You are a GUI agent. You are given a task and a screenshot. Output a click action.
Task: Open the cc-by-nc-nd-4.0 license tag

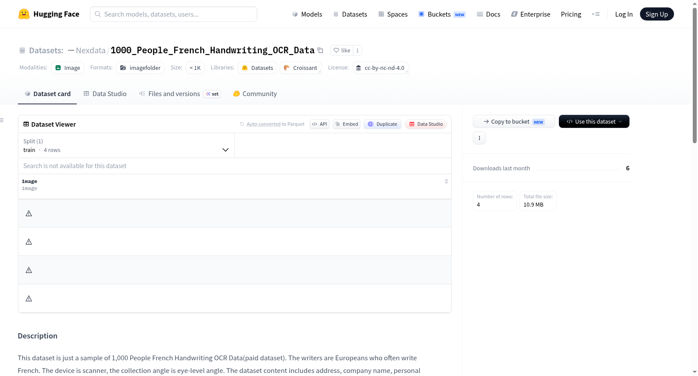tap(380, 68)
